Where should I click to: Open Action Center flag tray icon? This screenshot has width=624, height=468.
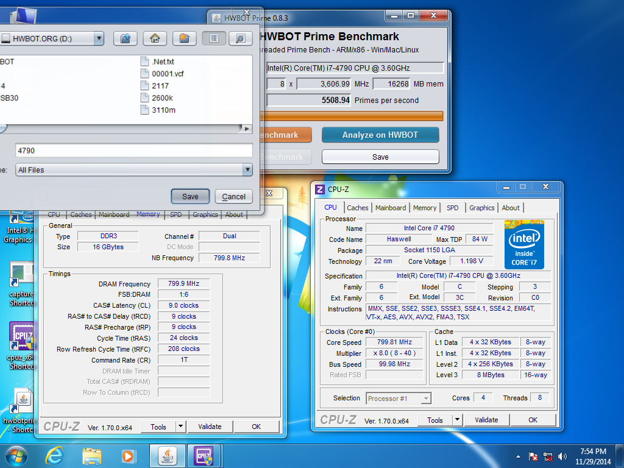pos(533,456)
